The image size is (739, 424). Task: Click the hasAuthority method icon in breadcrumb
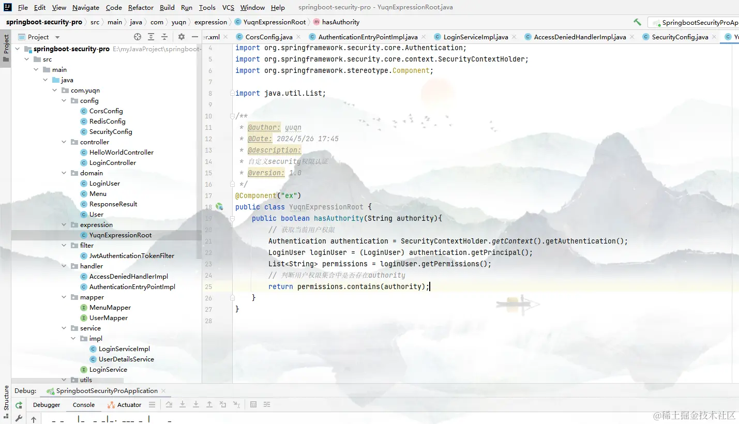tap(316, 22)
